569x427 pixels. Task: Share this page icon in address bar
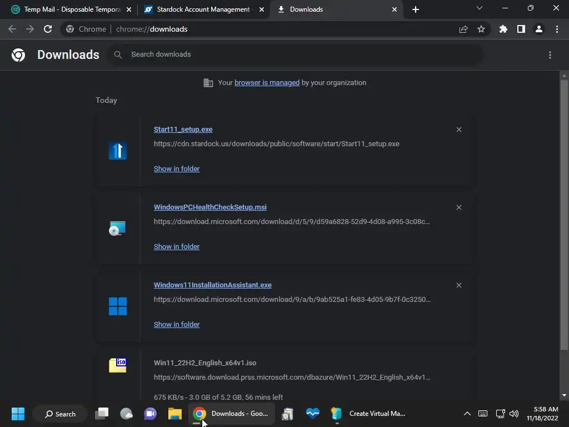(x=463, y=29)
